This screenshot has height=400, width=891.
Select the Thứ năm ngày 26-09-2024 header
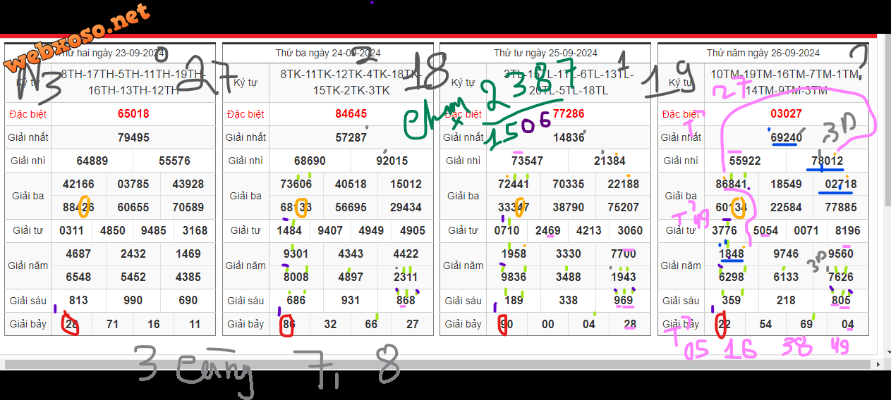pos(763,53)
